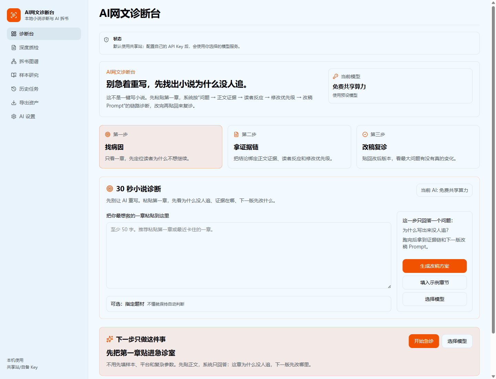The width and height of the screenshot is (496, 379).
Task: Click the page title AI网文诊断台
Action: tap(130, 13)
